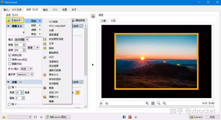Click the fit-to-window zoom icon
The width and height of the screenshot is (221, 120).
[153, 103]
